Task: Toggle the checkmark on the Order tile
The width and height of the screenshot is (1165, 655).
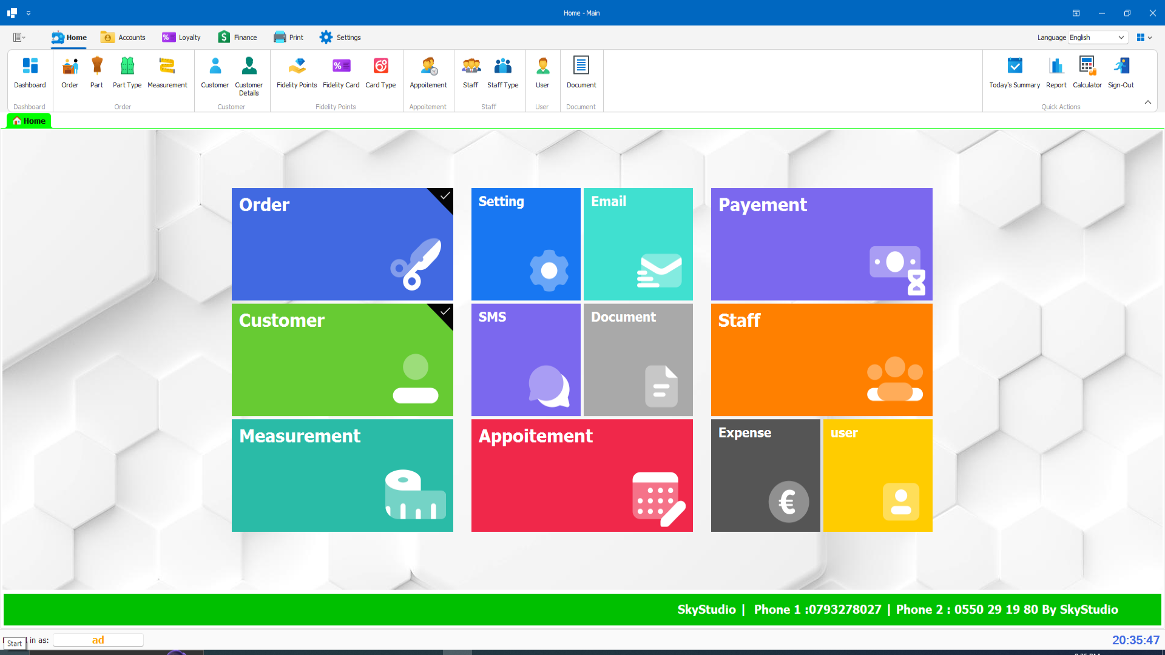Action: (445, 196)
